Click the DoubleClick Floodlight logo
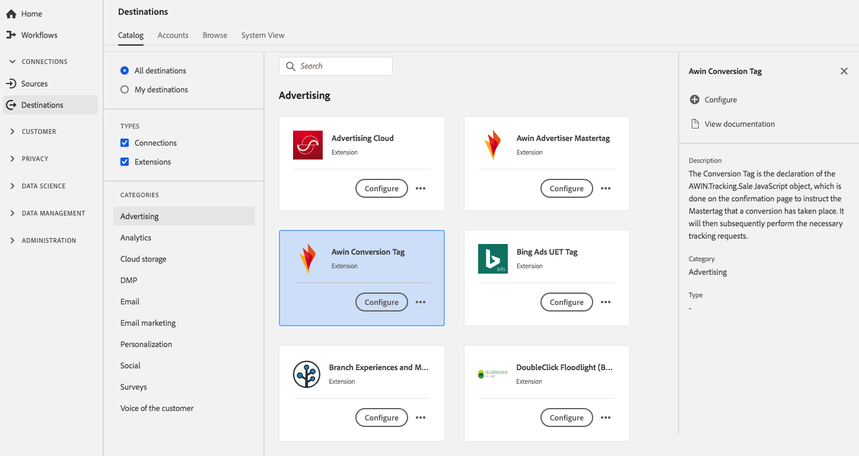 (x=493, y=374)
